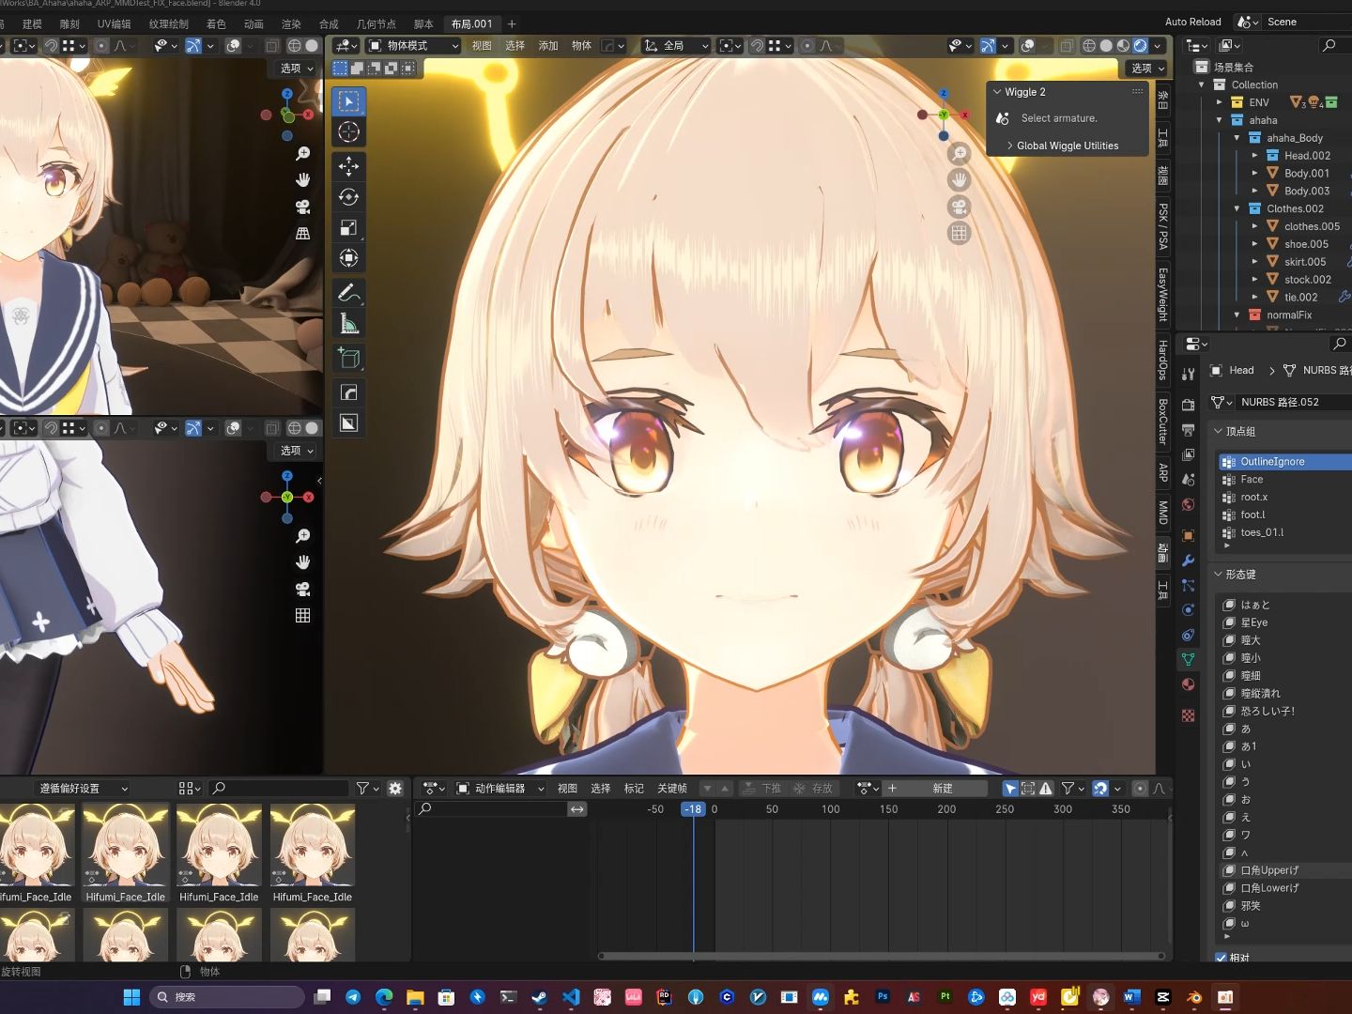The image size is (1352, 1014).
Task: Open Object Data mesh properties tab
Action: [x=1188, y=659]
